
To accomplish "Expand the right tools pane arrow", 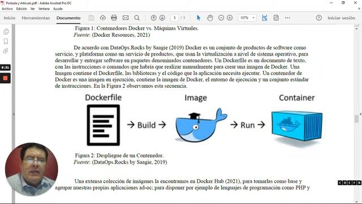I will pos(360,114).
